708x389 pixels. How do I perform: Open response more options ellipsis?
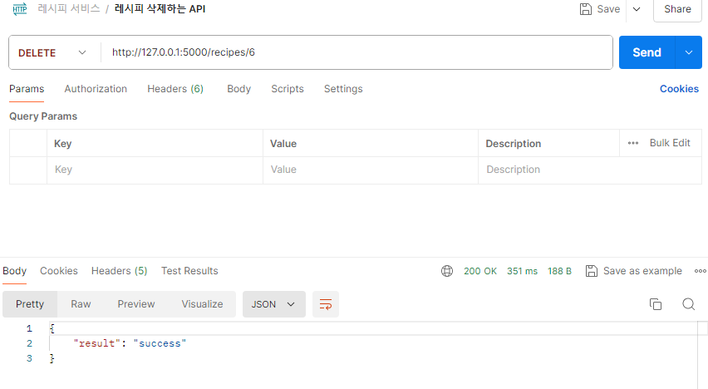[701, 271]
